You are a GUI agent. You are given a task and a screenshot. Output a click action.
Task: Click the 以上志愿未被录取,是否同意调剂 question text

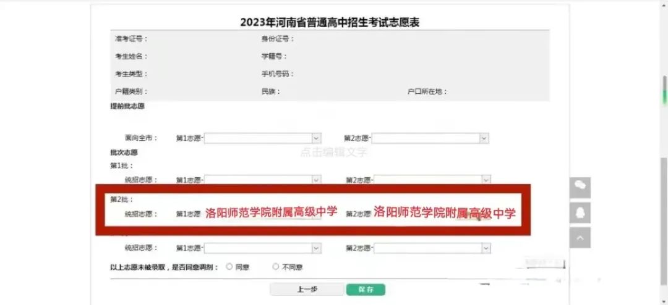[165, 267]
